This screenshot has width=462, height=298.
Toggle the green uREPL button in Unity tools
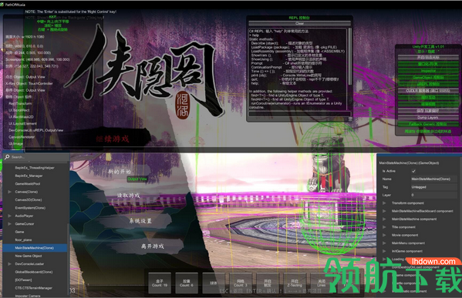click(428, 84)
